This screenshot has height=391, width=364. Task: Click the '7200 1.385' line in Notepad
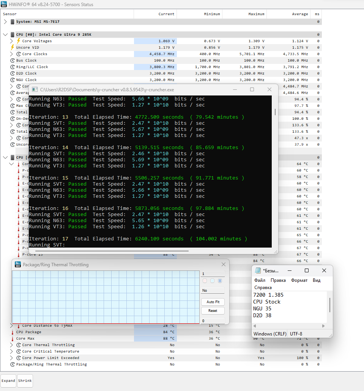(268, 295)
